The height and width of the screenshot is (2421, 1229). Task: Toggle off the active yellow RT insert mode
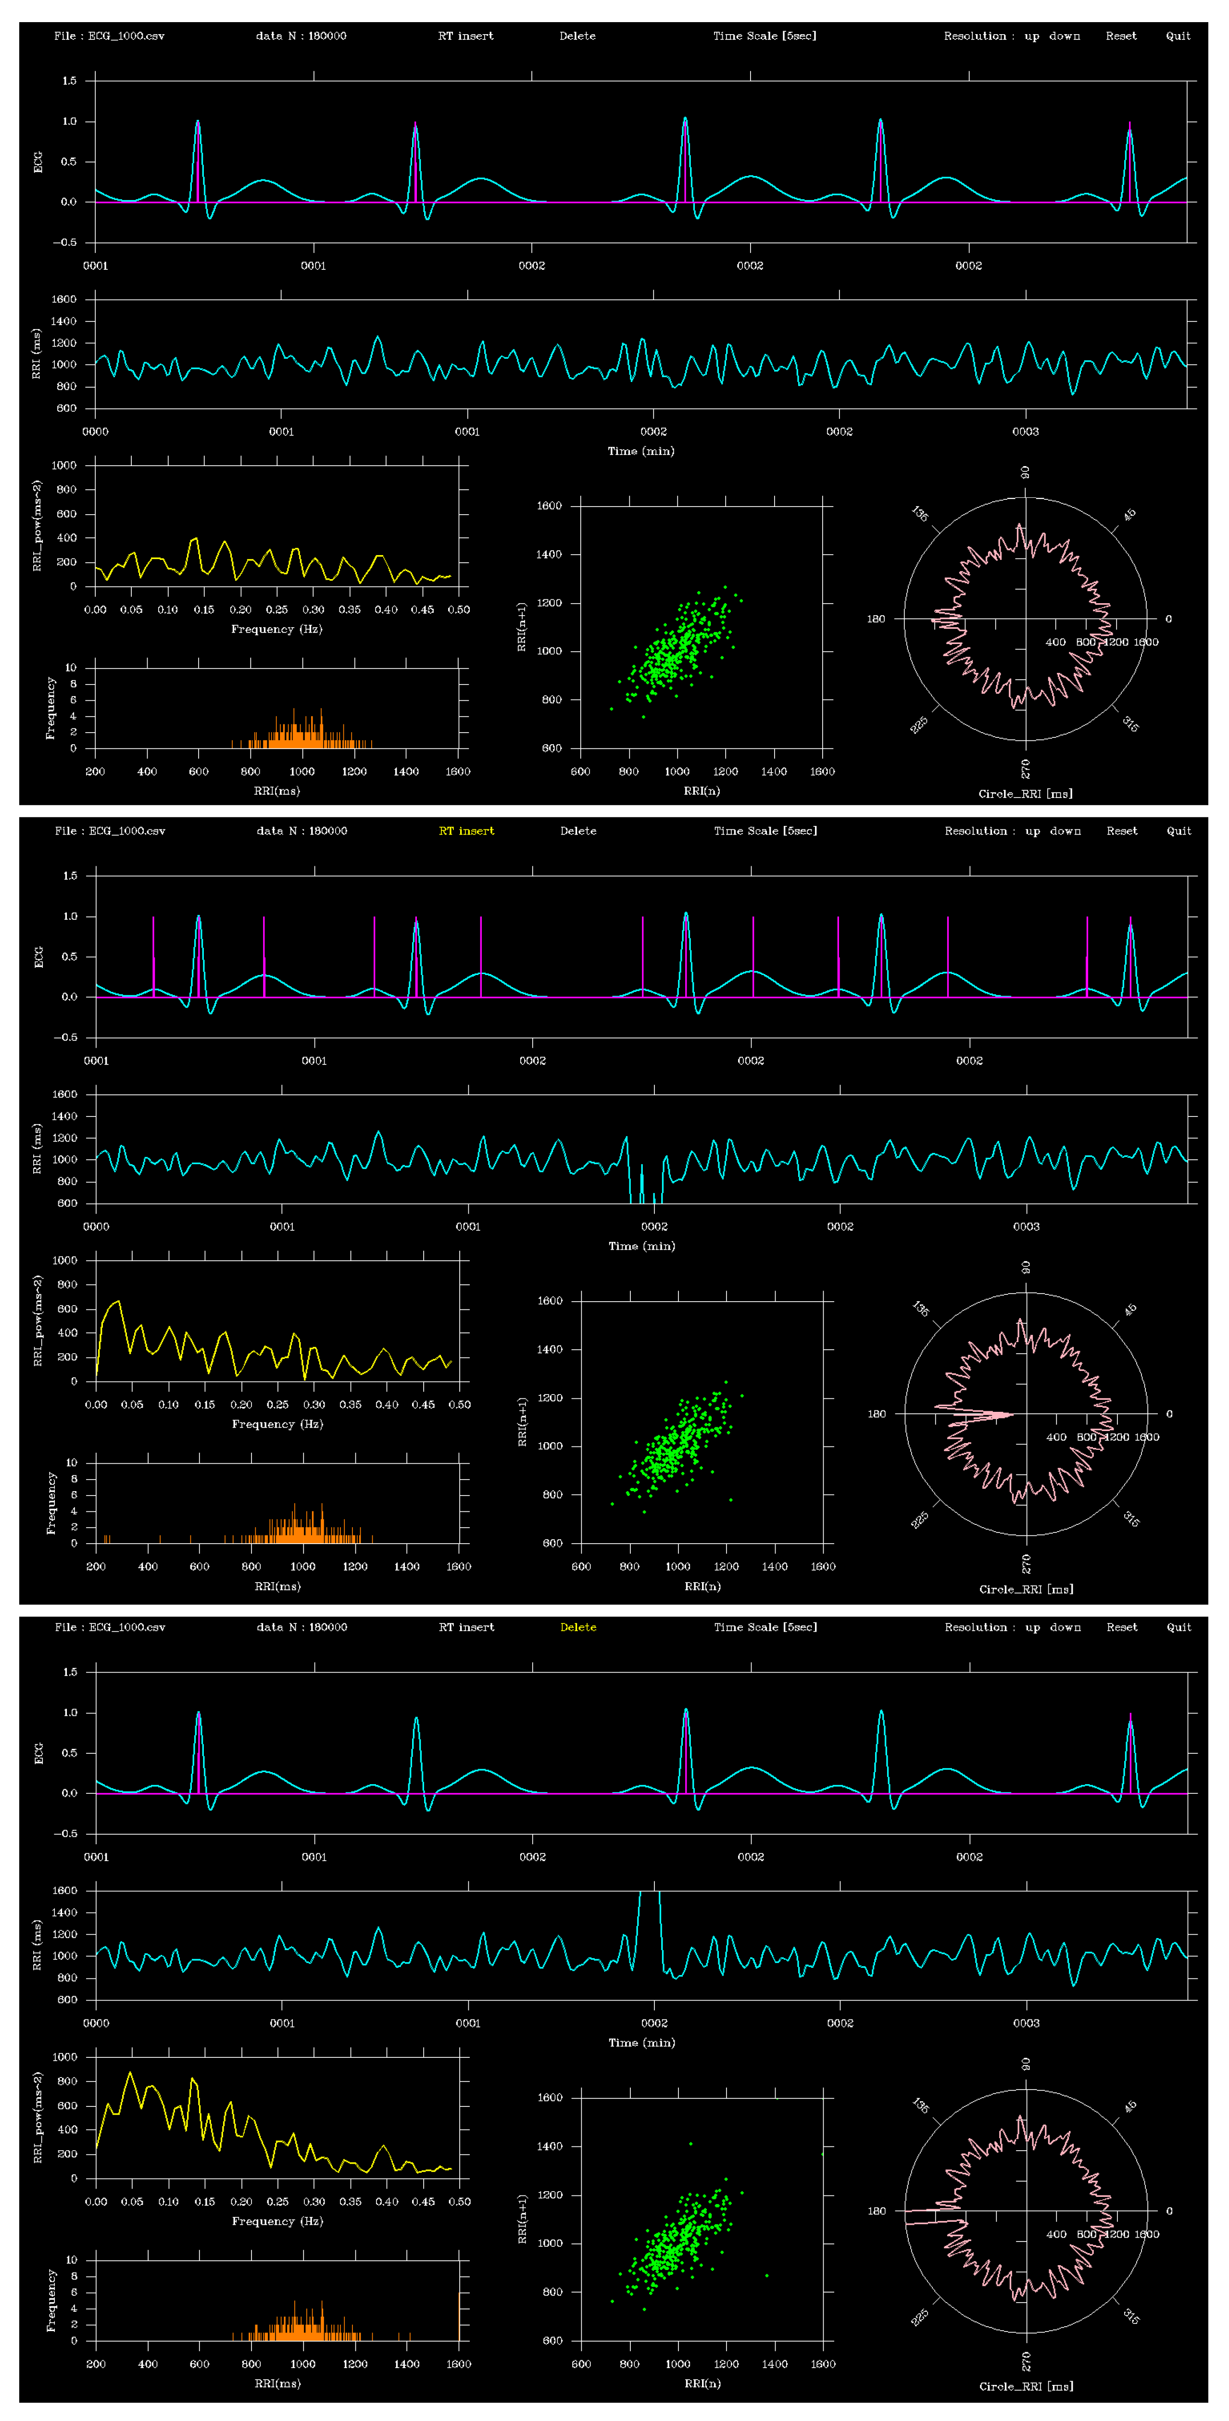click(467, 831)
